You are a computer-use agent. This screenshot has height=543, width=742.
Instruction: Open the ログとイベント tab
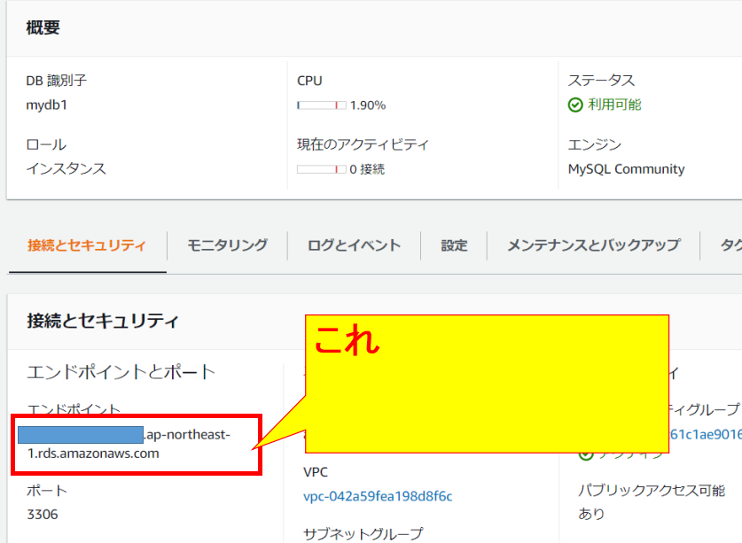(354, 245)
